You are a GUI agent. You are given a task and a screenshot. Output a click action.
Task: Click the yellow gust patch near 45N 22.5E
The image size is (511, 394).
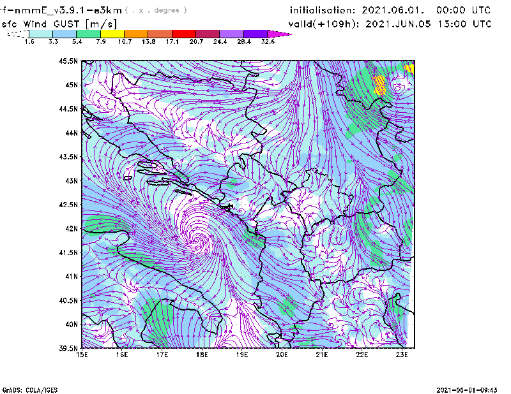[379, 85]
